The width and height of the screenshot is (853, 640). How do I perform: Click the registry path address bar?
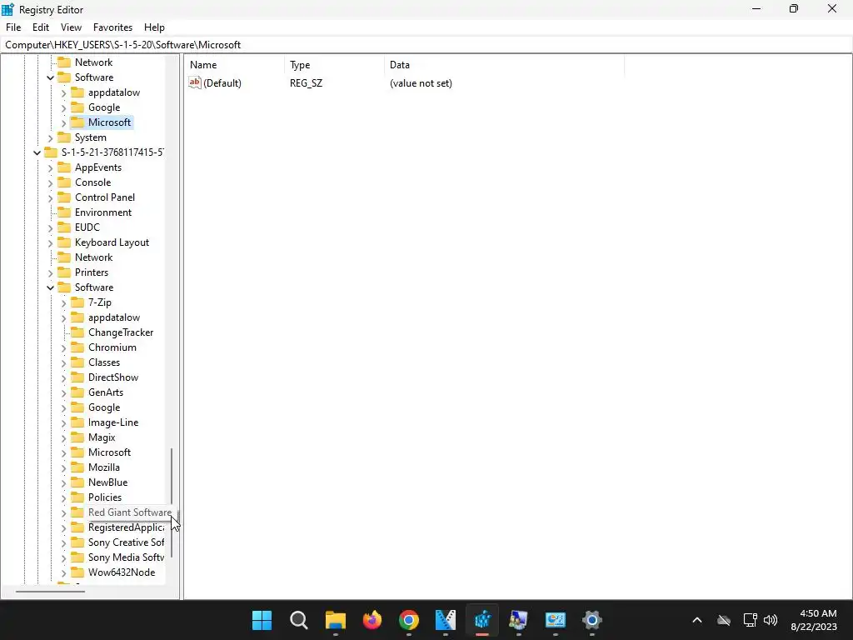(426, 45)
